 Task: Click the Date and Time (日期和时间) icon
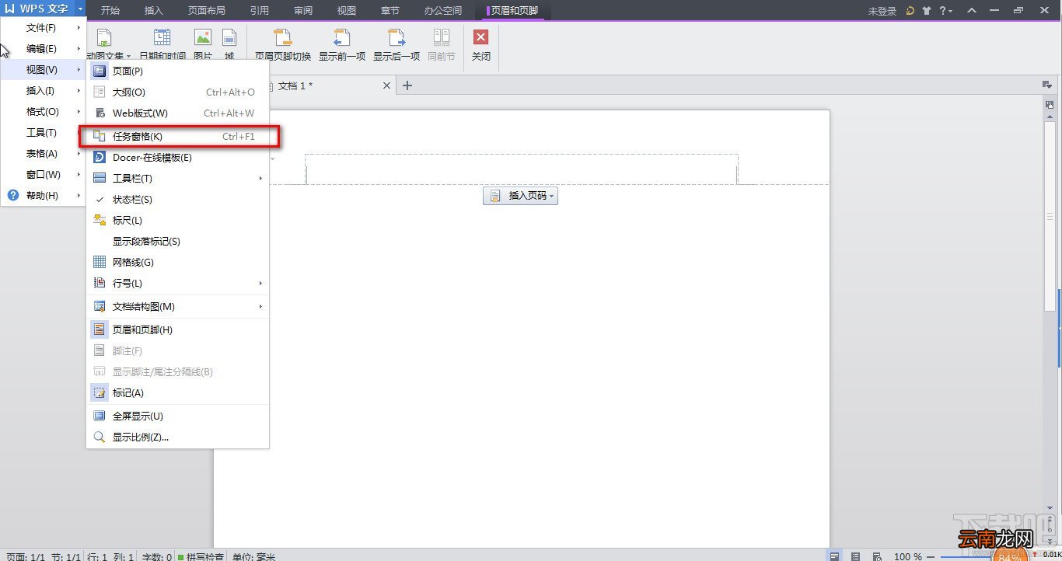coord(162,37)
